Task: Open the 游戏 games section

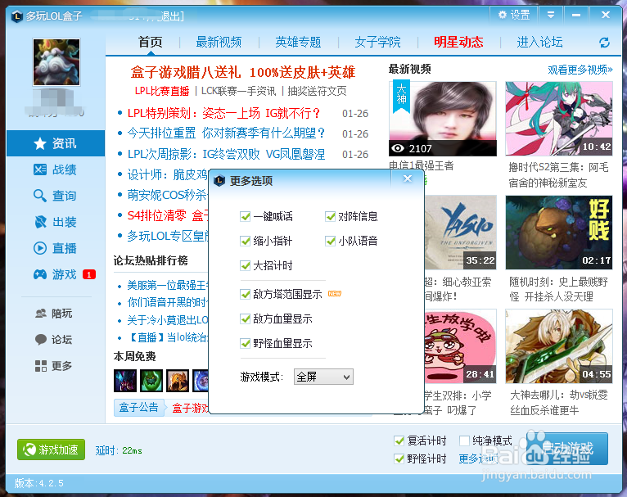Action: [x=56, y=274]
